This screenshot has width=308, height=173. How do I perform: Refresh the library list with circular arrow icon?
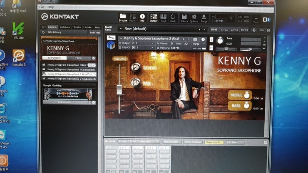(43, 32)
